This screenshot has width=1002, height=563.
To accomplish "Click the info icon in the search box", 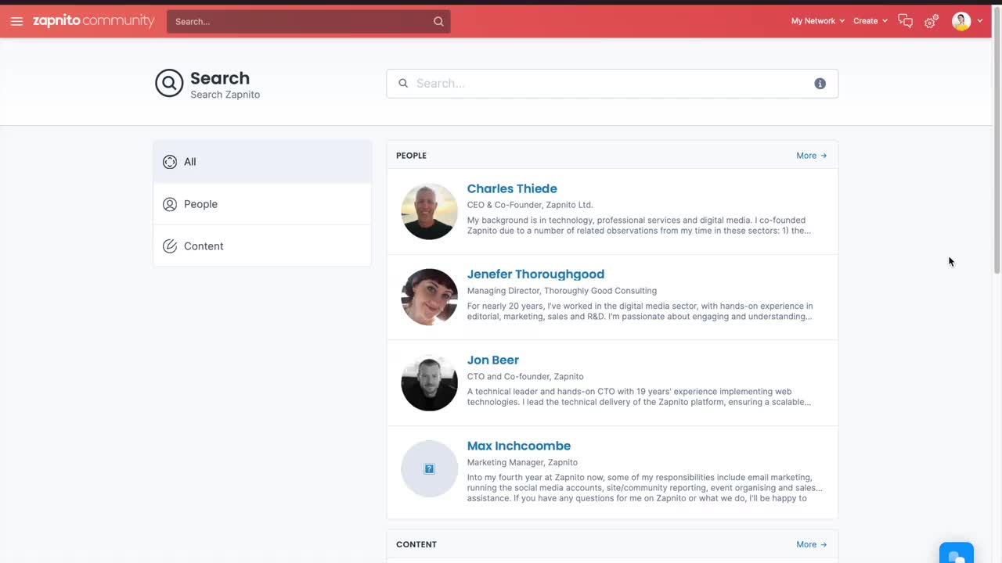I will [820, 83].
